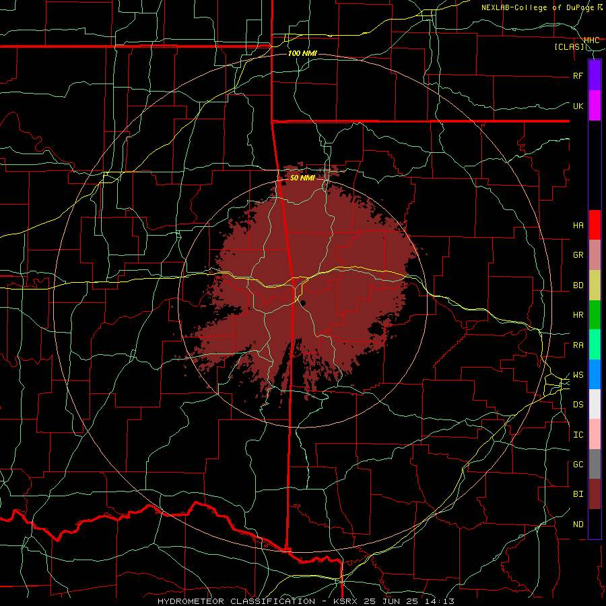This screenshot has height=606, width=606.
Task: Click the purple RF color swatch
Action: click(595, 75)
